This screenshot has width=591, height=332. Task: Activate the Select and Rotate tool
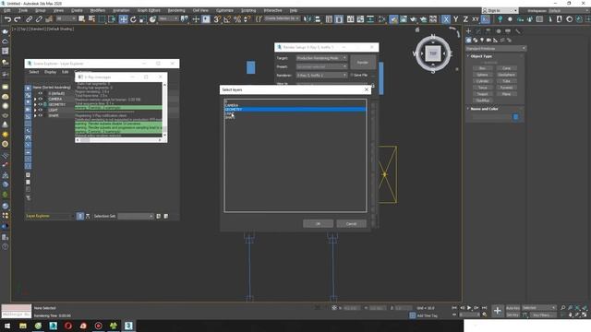[133, 19]
